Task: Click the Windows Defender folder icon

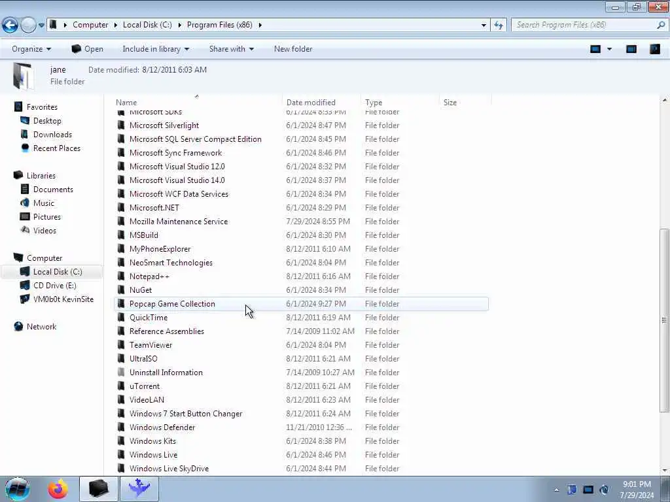Action: tap(121, 427)
